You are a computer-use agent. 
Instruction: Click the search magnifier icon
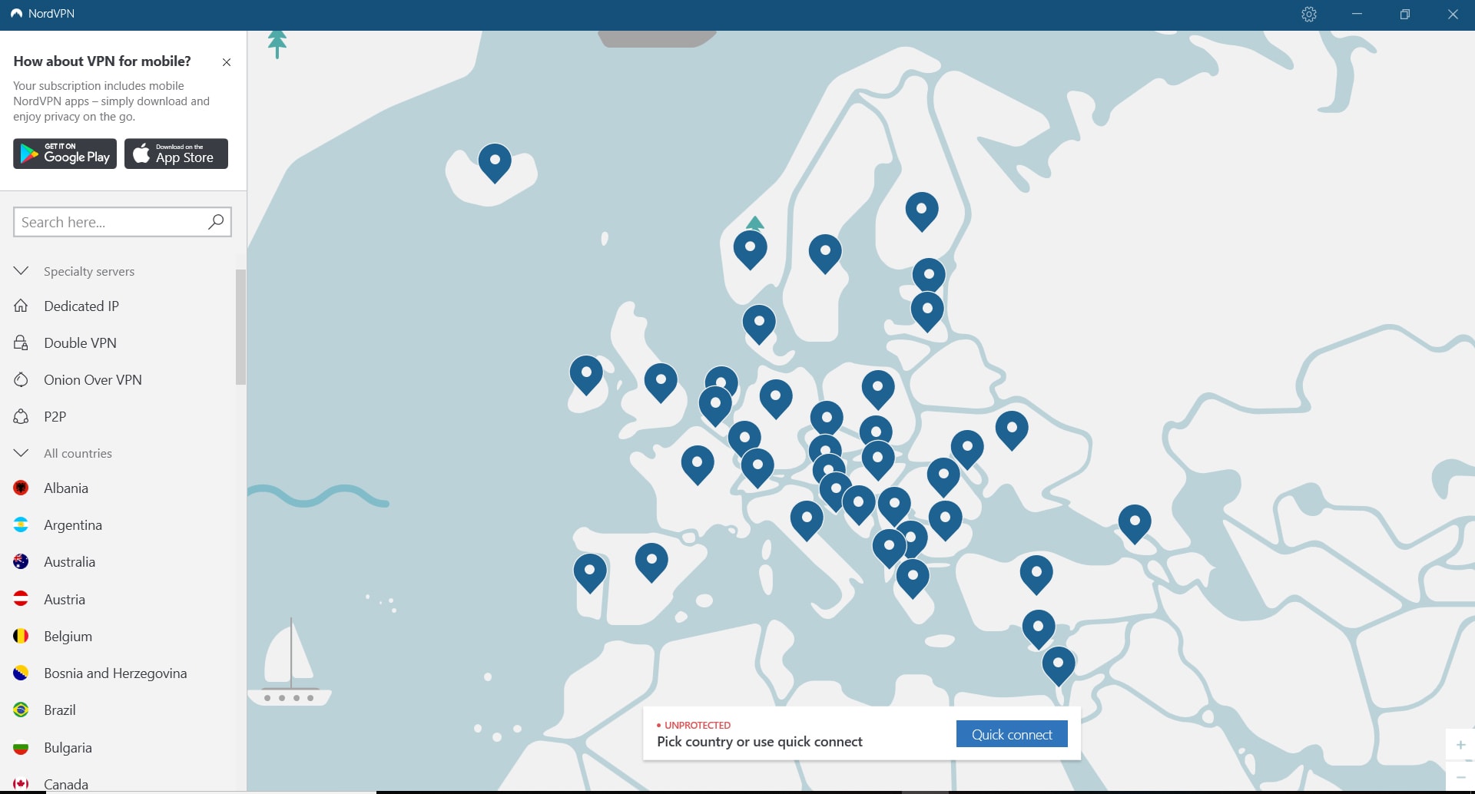click(x=215, y=222)
